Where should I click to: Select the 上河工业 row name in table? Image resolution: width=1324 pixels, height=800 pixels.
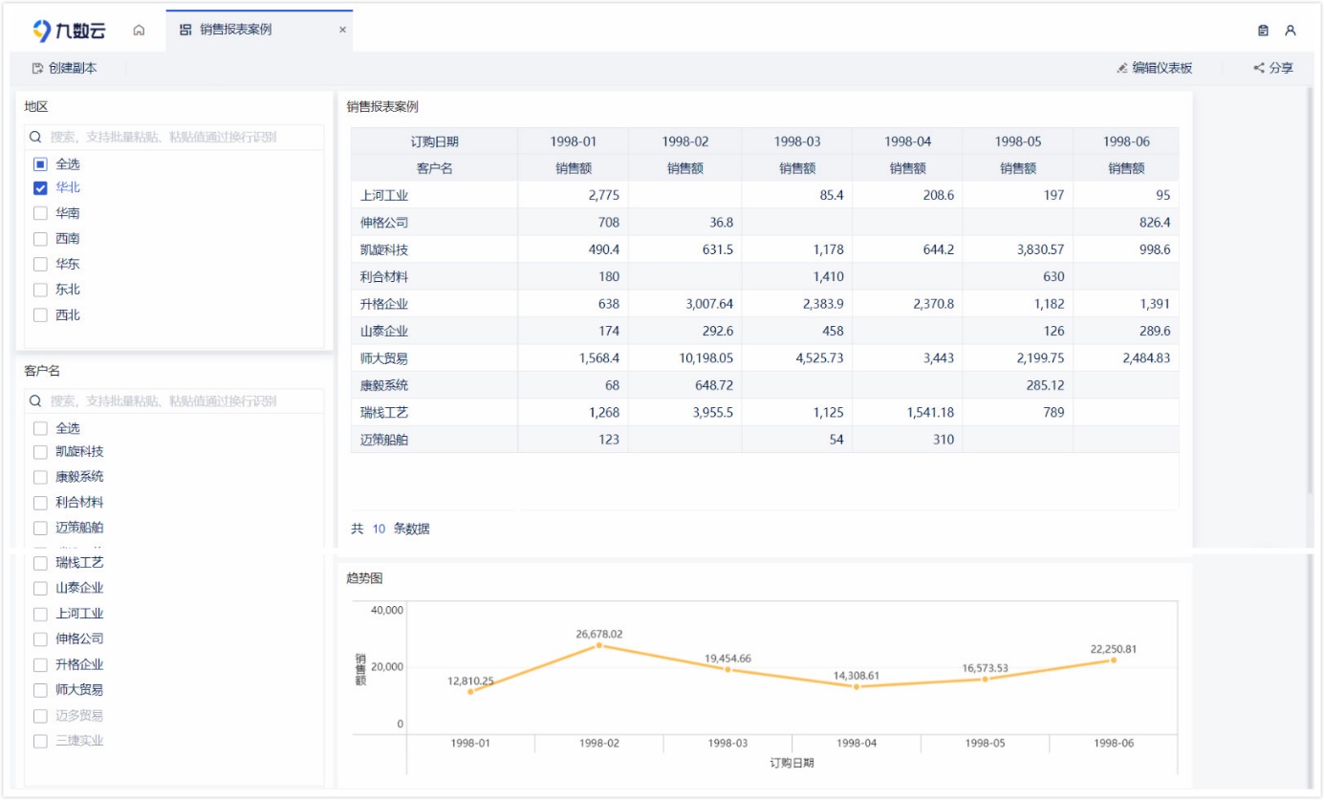click(384, 195)
